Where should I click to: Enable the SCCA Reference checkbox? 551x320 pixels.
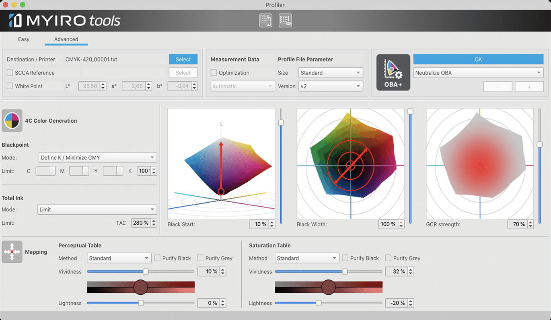[x=10, y=73]
